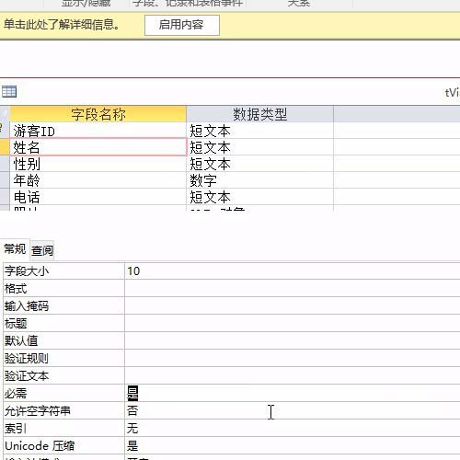460x460 pixels.
Task: Click the 验证规则 property value field
Action: [x=293, y=358]
